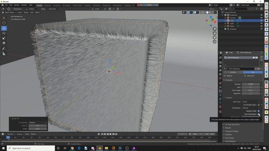Open Output properties tab icon

220,66
